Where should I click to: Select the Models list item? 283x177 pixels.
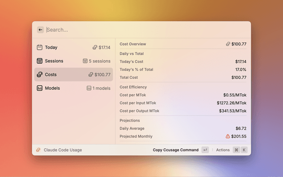[73, 88]
